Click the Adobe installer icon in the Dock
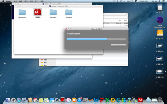 tap(140, 100)
